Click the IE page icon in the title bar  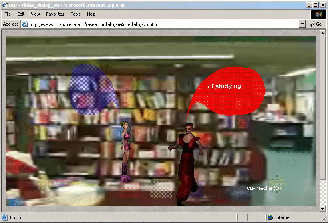pos(4,5)
